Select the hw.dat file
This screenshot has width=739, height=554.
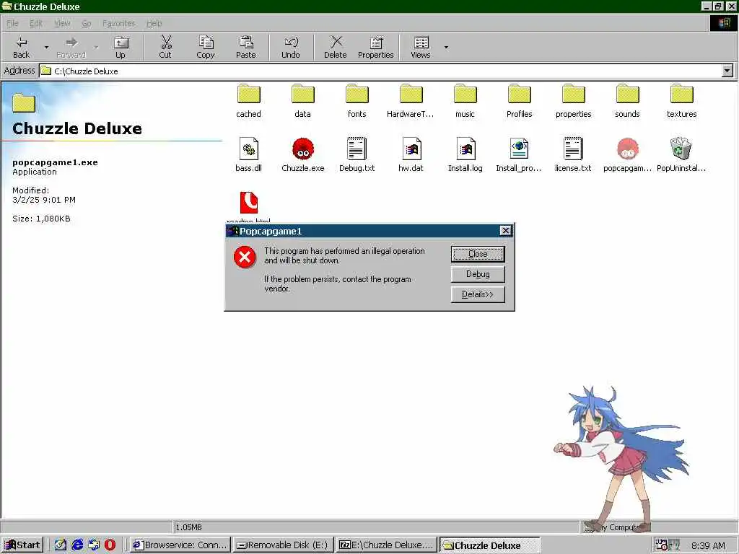pos(411,154)
